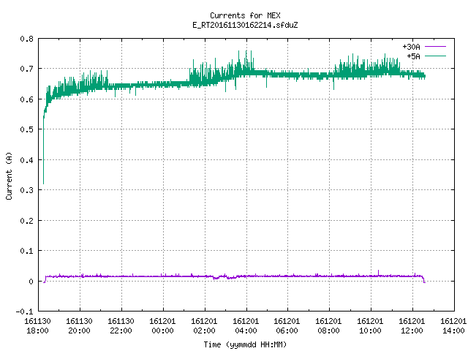Click the 0.1 y-axis tick label
The width and height of the screenshot is (468, 351).
coord(26,251)
